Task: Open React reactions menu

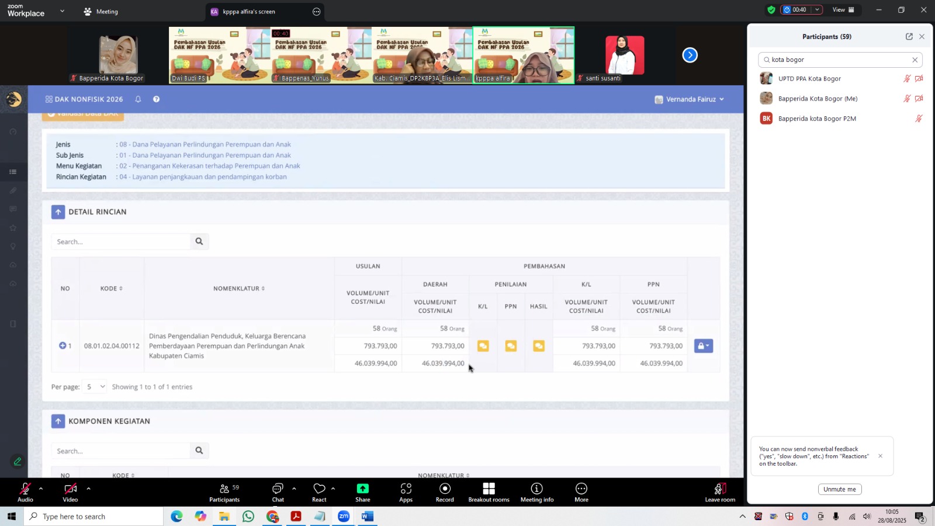Action: coord(319,492)
